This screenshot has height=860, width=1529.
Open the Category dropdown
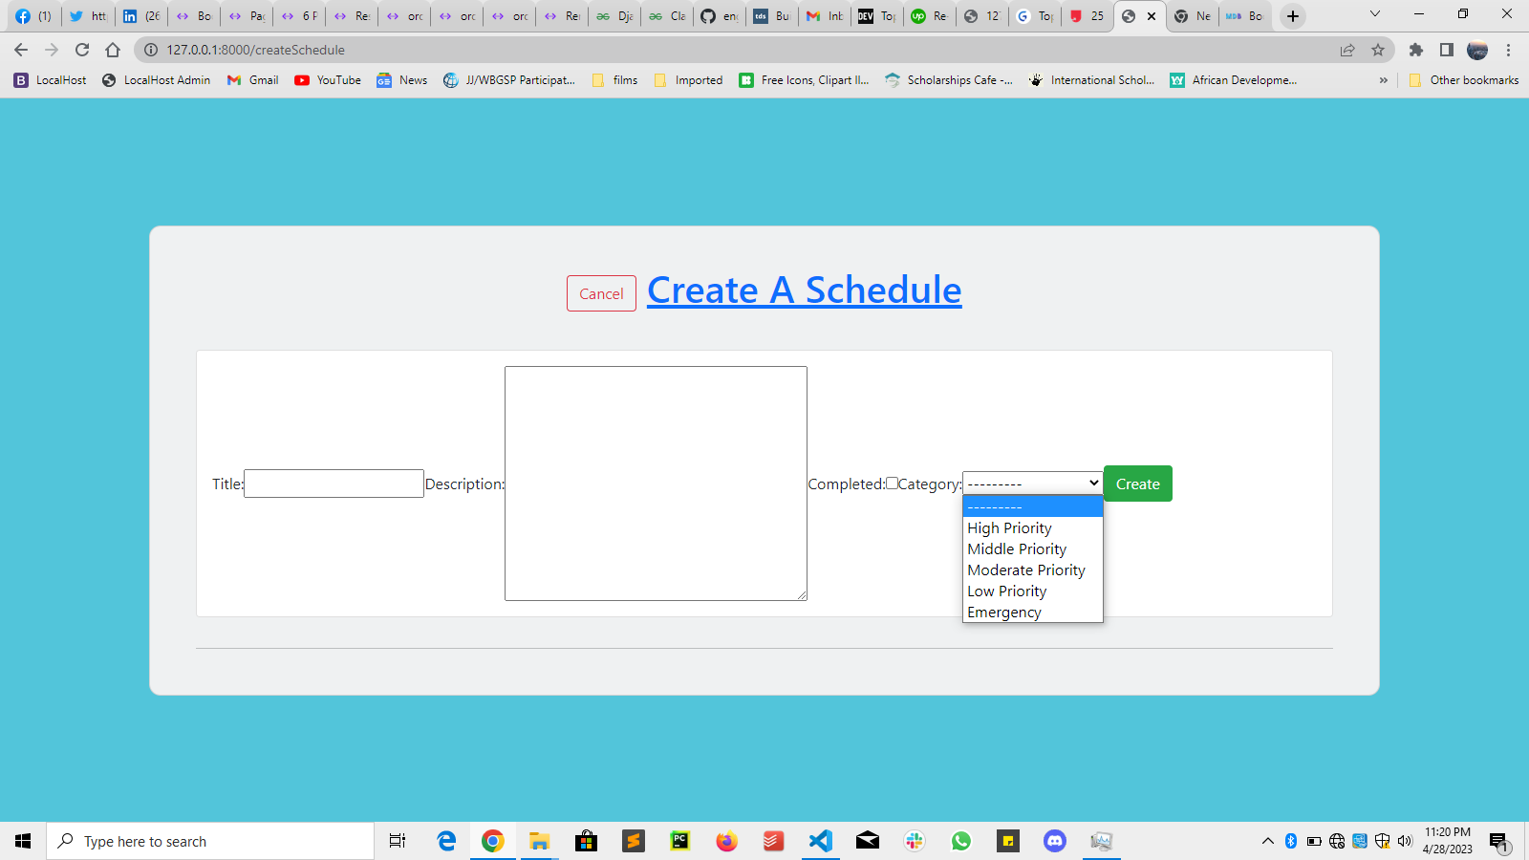point(1031,483)
